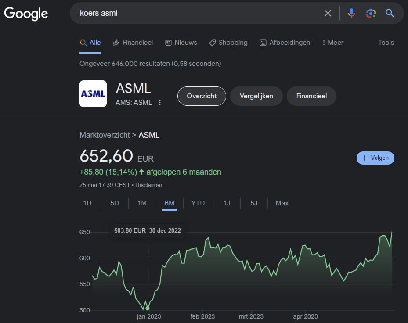
Task: Select the YTD chart time range
Action: click(x=198, y=203)
